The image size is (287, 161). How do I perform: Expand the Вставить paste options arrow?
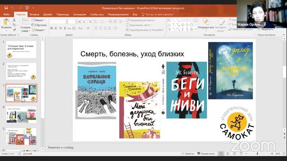(x=6, y=30)
